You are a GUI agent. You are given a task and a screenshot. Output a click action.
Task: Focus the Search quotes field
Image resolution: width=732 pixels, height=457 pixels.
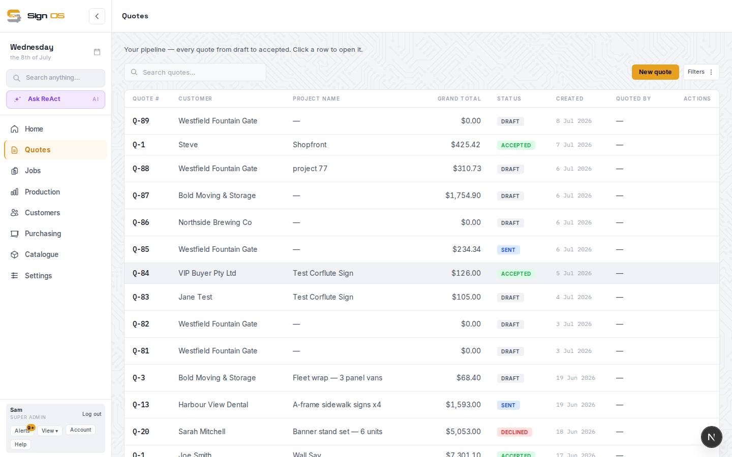pyautogui.click(x=195, y=72)
